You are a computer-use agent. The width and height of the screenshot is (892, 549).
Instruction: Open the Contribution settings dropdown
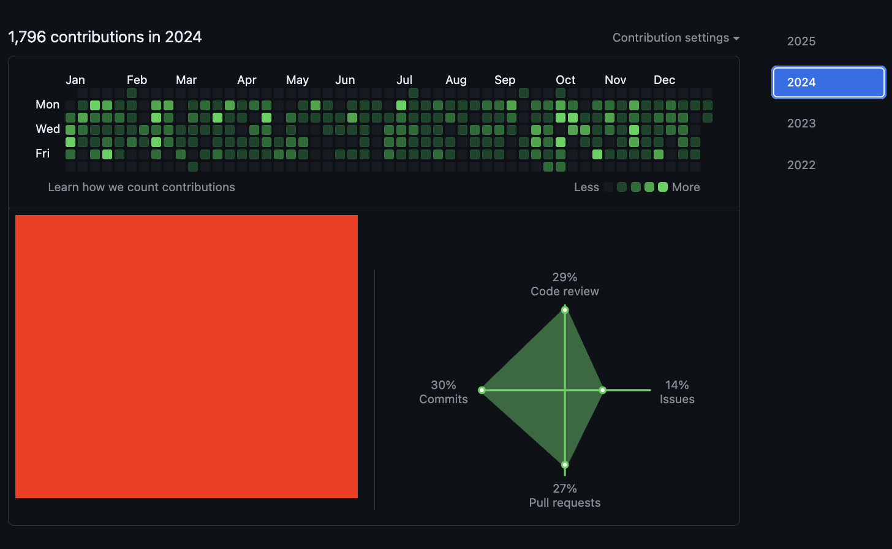tap(676, 38)
